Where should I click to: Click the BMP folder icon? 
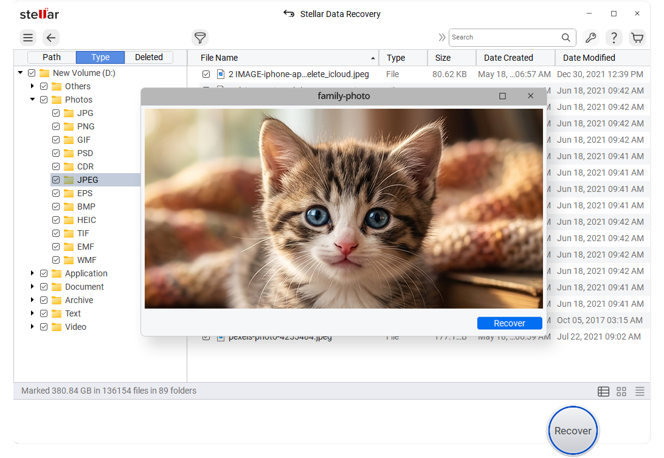tap(69, 207)
